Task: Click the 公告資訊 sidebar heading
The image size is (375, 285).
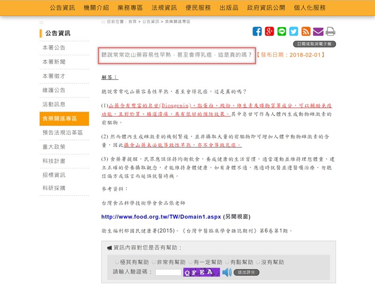Action: point(58,33)
